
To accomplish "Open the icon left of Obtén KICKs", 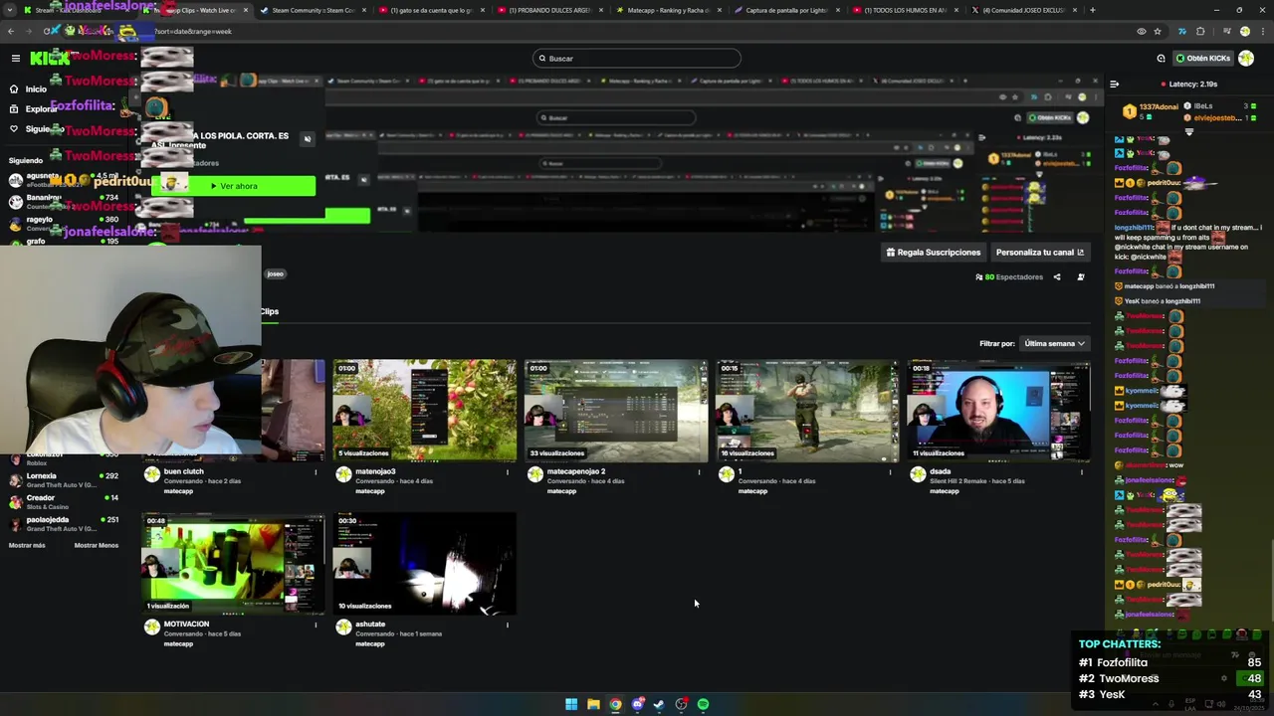I will click(x=1161, y=59).
